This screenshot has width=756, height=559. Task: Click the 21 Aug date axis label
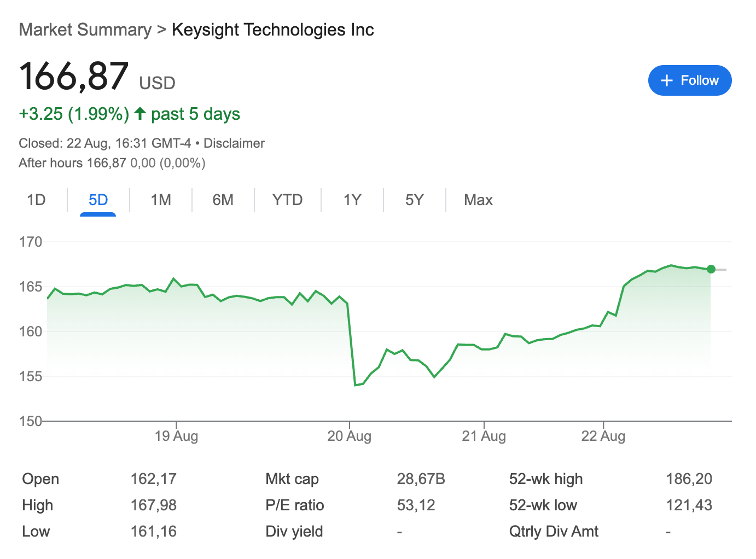tap(484, 436)
